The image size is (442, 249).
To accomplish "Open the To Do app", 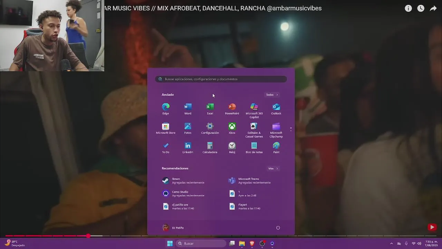I will (x=166, y=148).
